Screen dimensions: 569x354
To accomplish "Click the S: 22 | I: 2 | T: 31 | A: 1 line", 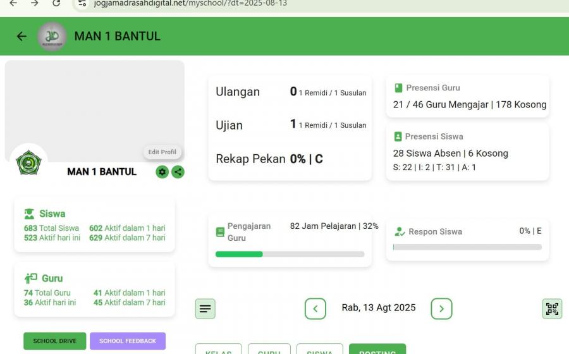I will pyautogui.click(x=434, y=168).
